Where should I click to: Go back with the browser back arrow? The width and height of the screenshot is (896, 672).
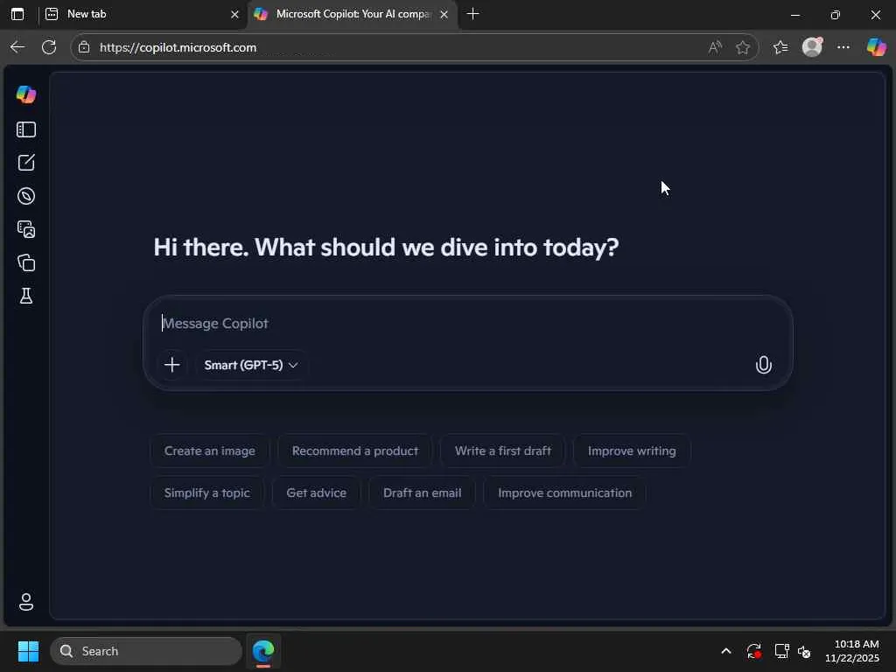17,47
